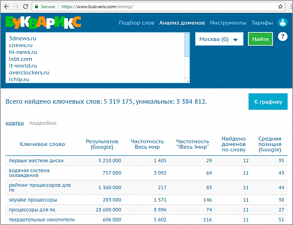The width and height of the screenshot is (293, 225).
Task: Switch to the кратко view
Action: pyautogui.click(x=15, y=123)
